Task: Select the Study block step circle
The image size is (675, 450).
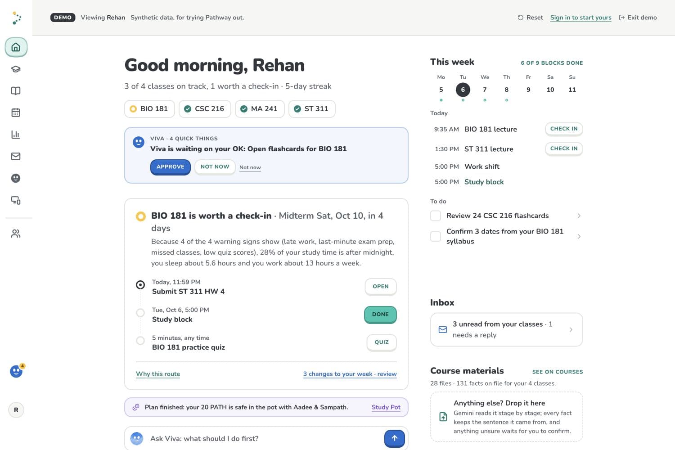Action: [140, 313]
